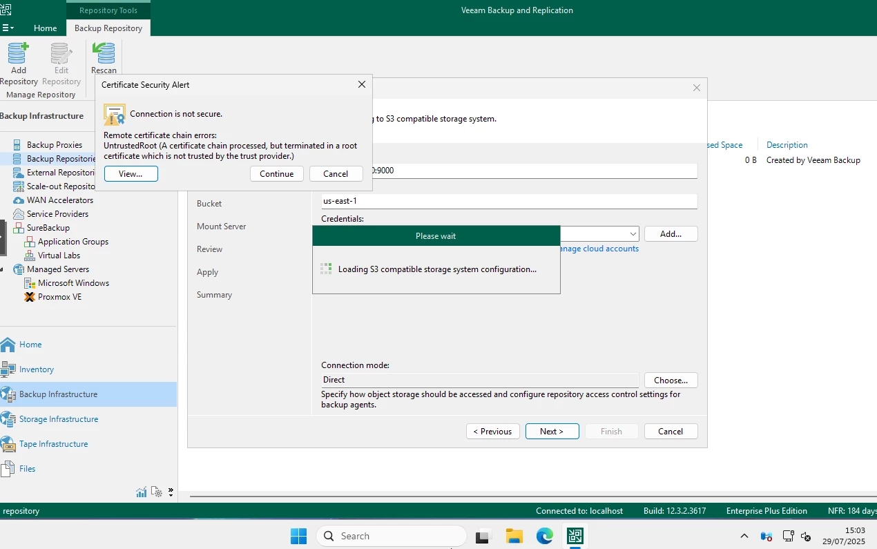Image resolution: width=877 pixels, height=549 pixels.
Task: Select Backup Proxies in the tree
Action: coord(55,145)
